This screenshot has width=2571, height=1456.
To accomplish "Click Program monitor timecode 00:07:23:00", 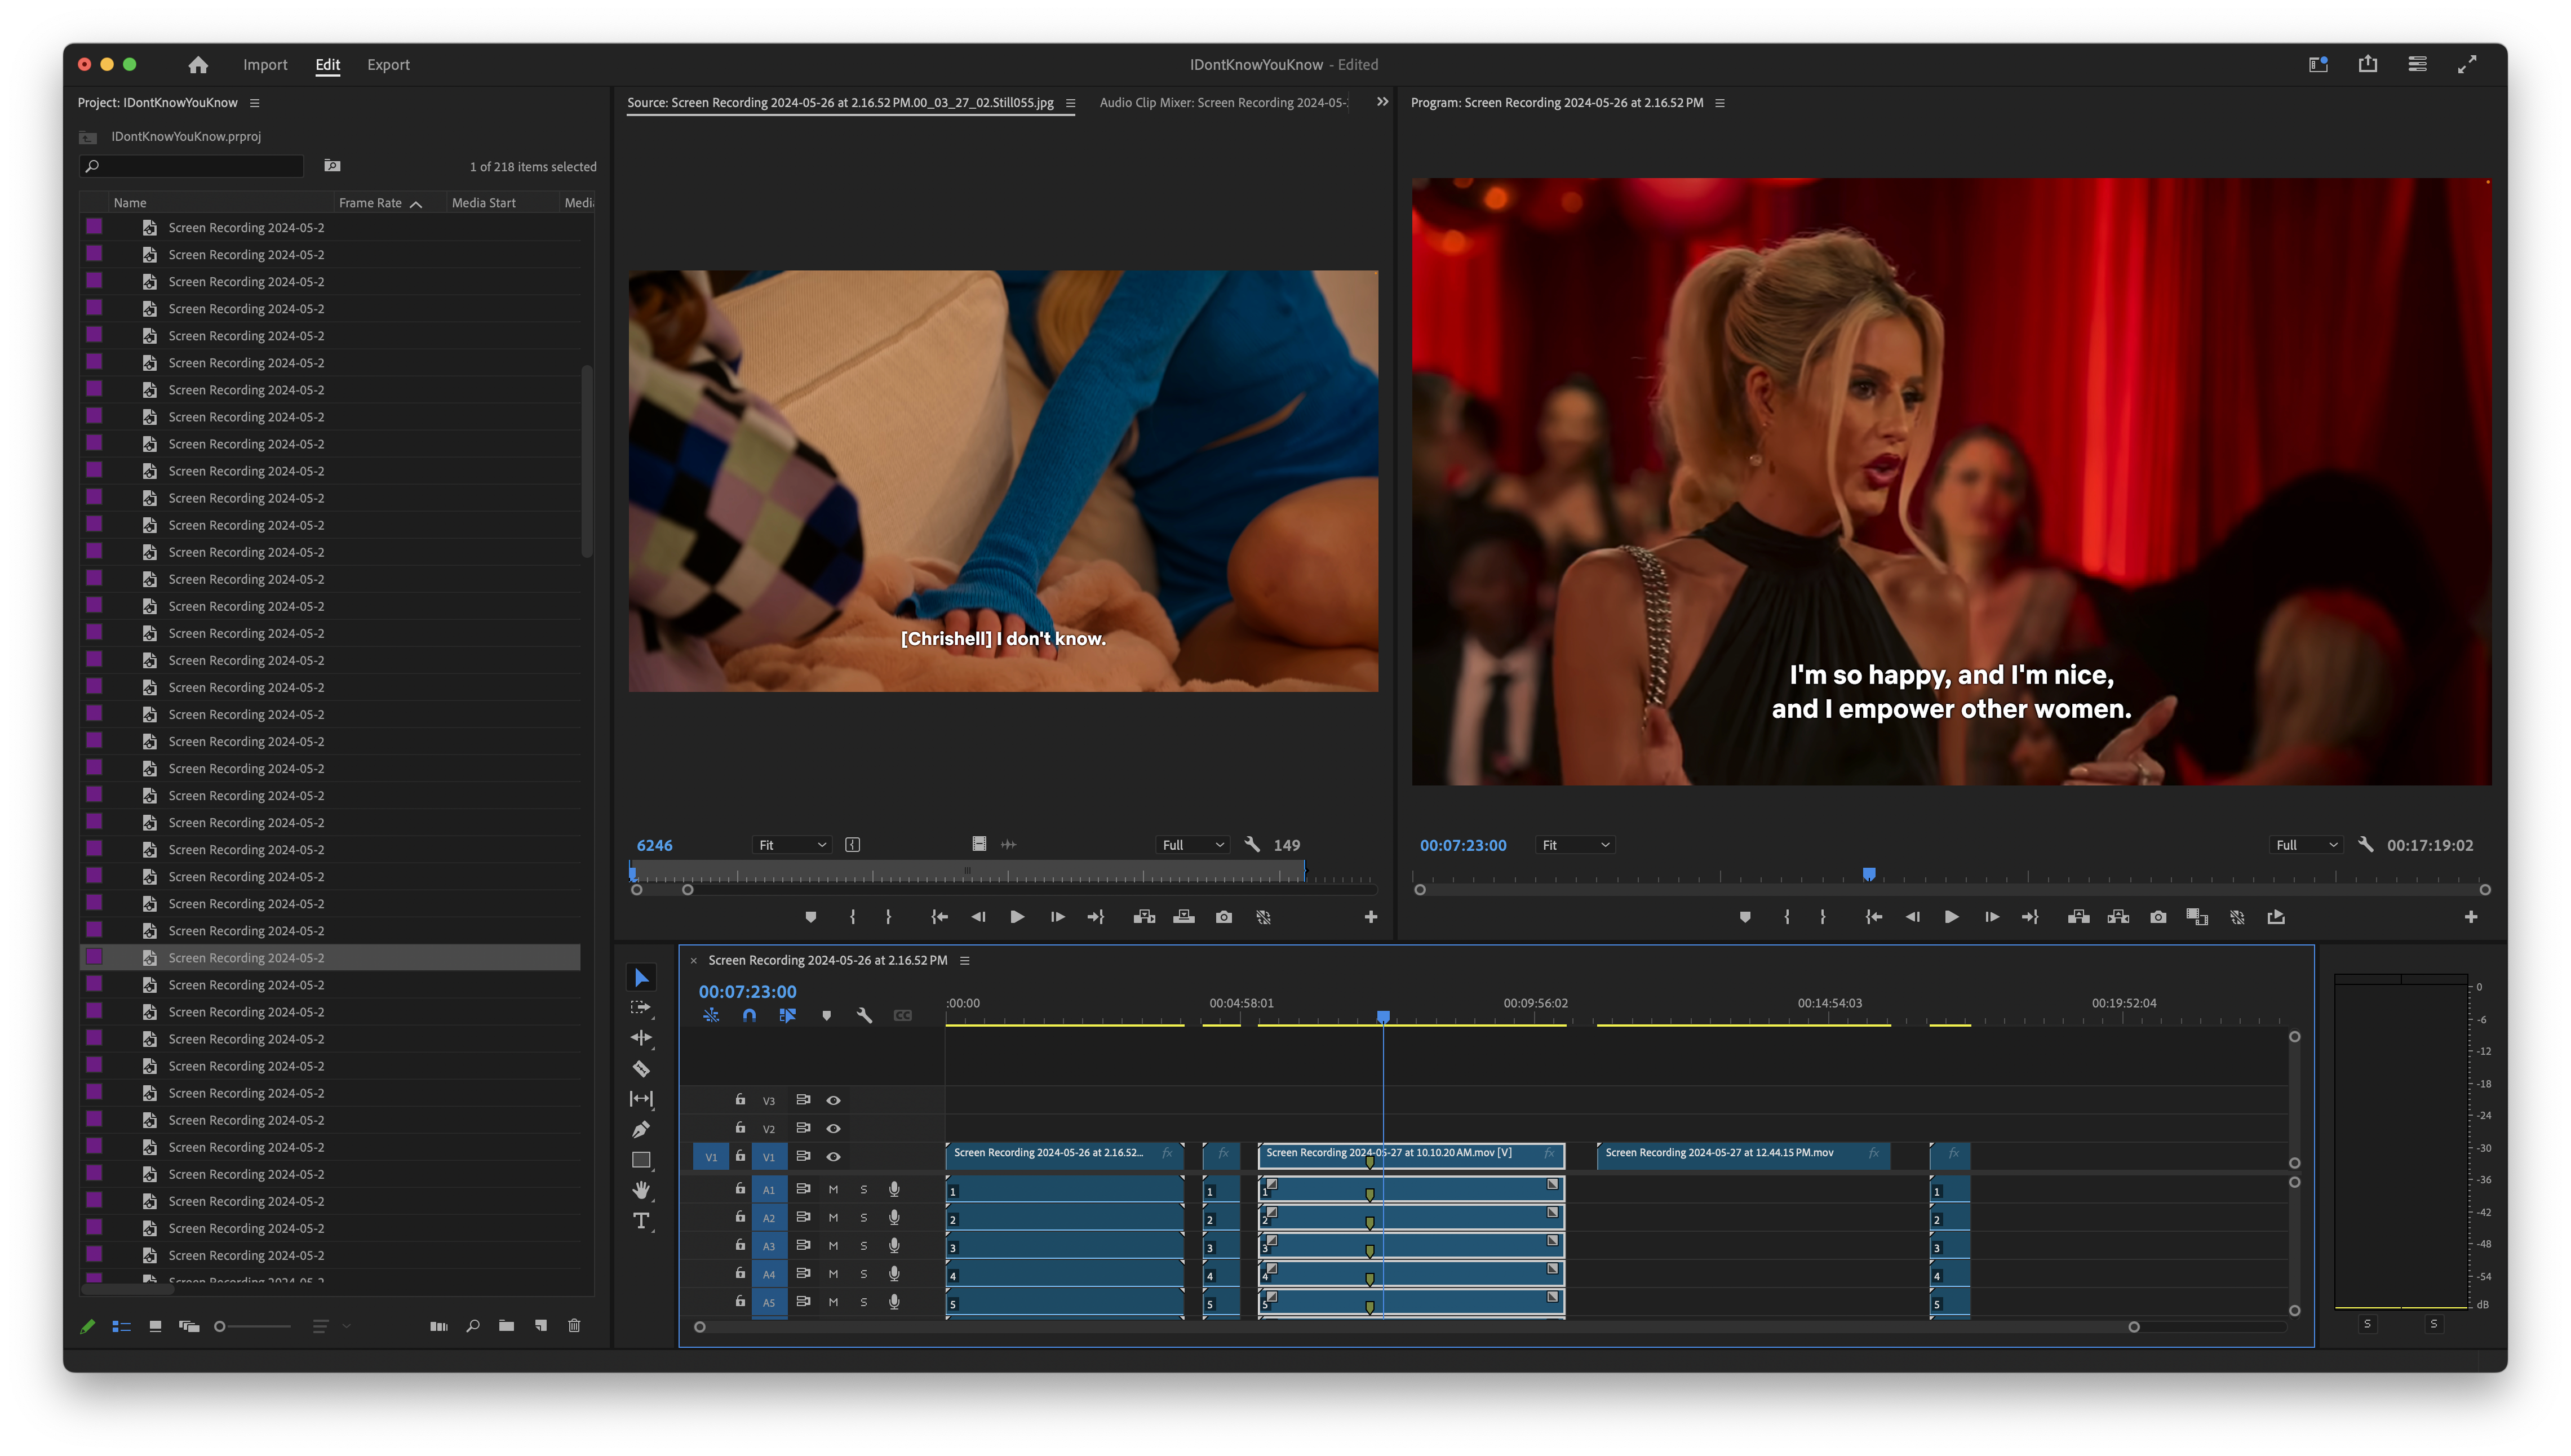I will (1462, 845).
